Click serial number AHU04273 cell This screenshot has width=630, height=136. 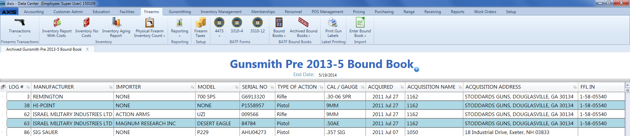coord(258,132)
